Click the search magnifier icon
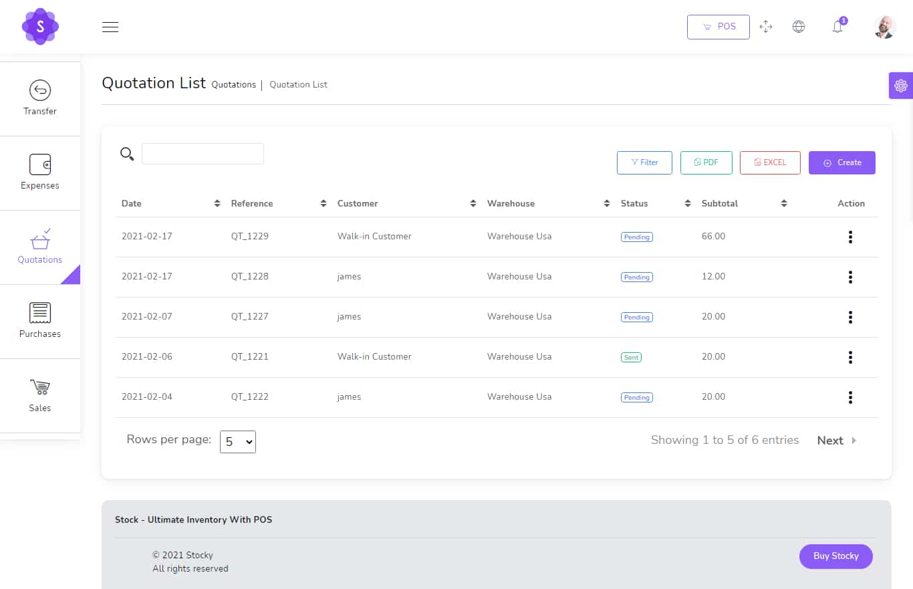Screen dimensions: 913x589 (127, 154)
